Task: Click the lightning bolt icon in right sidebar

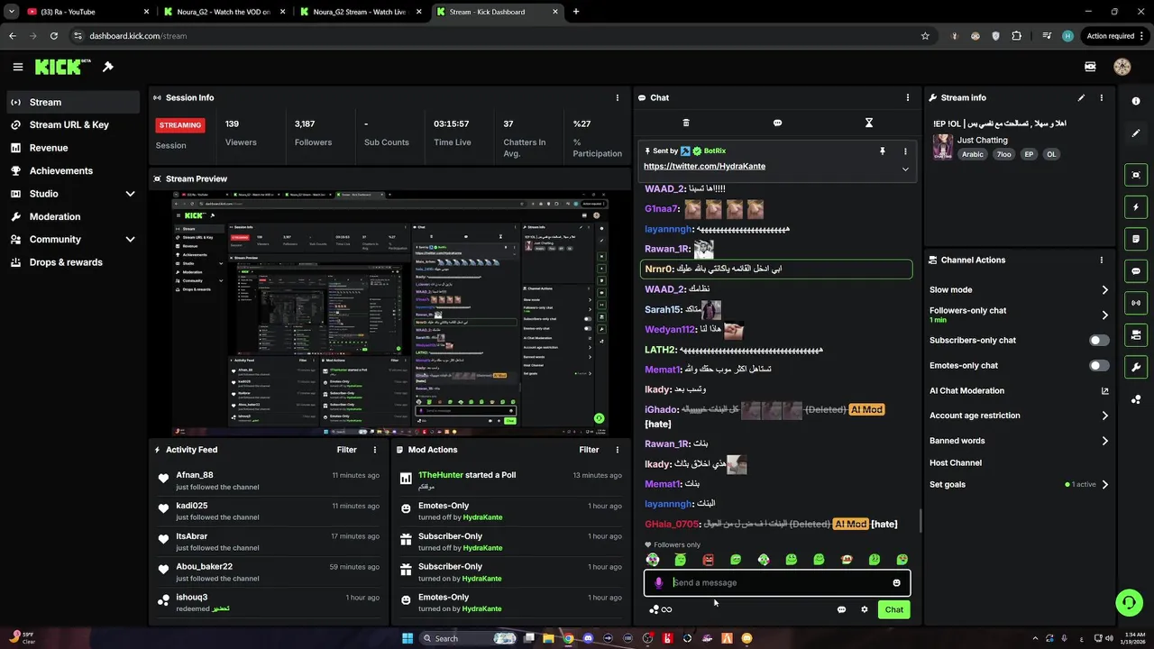Action: click(1136, 207)
